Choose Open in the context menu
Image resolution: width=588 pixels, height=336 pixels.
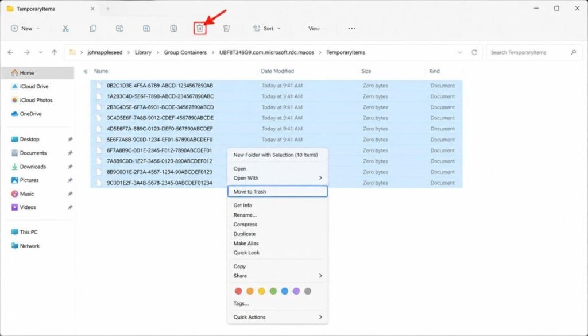(x=277, y=169)
